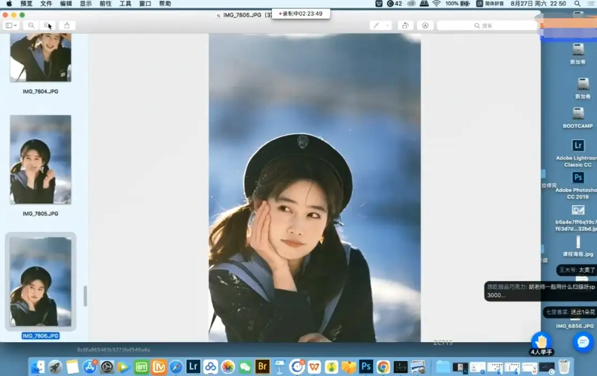Screen dimensions: 597x376
Task: Show the markup toolbar
Action: coord(426,25)
